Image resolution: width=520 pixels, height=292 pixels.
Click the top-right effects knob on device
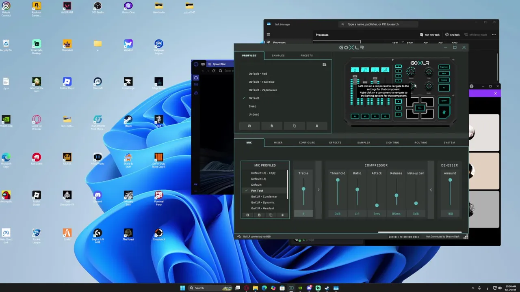[429, 72]
